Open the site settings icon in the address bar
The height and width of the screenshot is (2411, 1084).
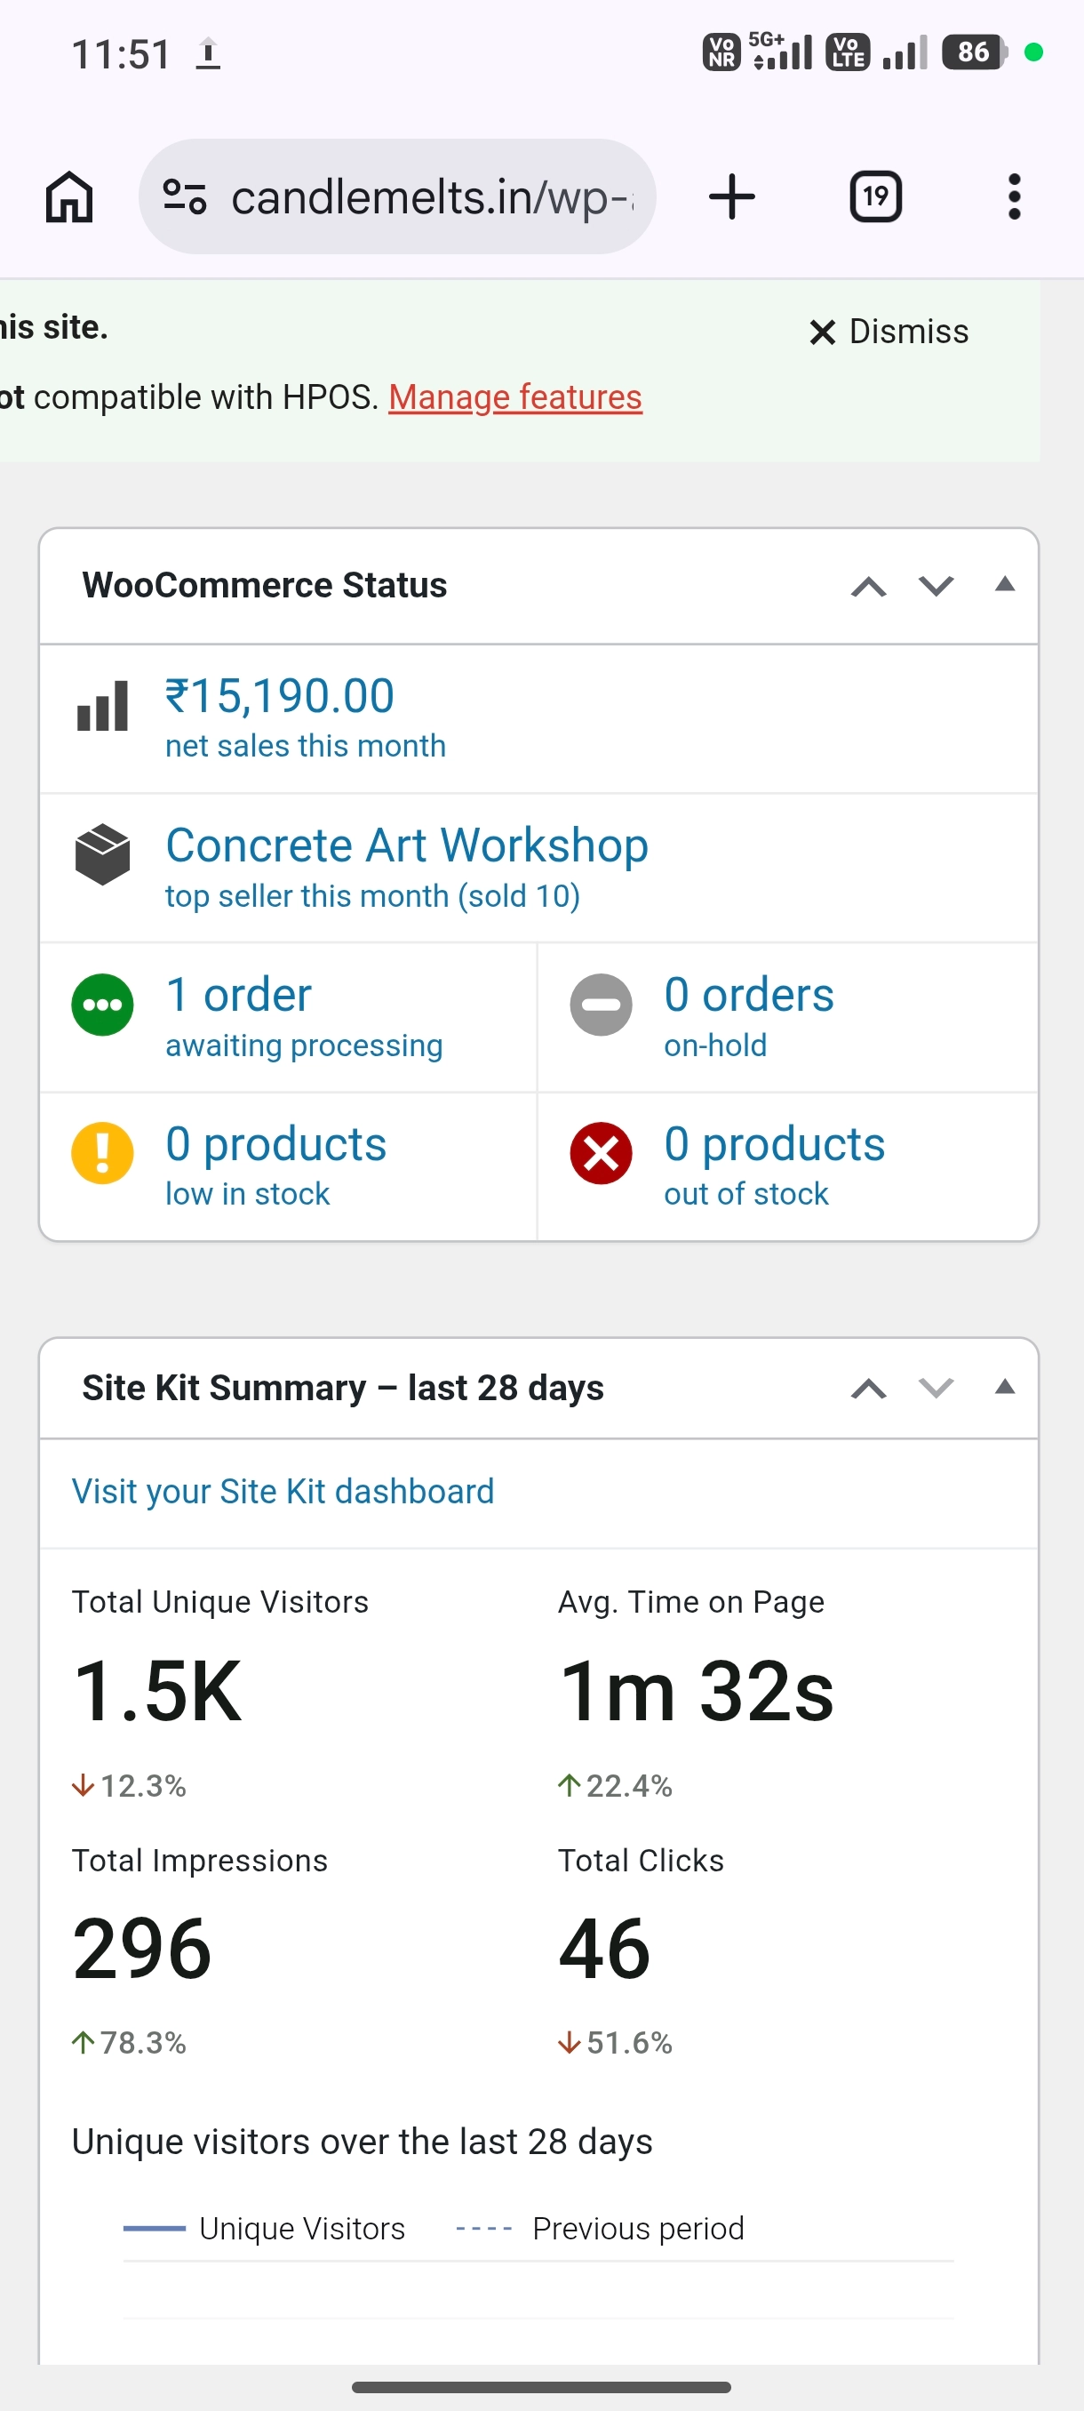[x=184, y=196]
